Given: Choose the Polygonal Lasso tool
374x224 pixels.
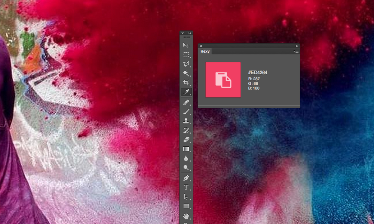Looking at the screenshot, I should click(186, 64).
